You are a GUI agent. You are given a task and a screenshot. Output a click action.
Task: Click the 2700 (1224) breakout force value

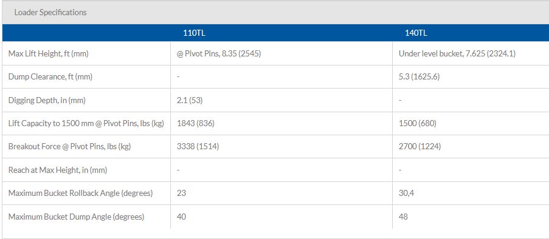pos(420,147)
